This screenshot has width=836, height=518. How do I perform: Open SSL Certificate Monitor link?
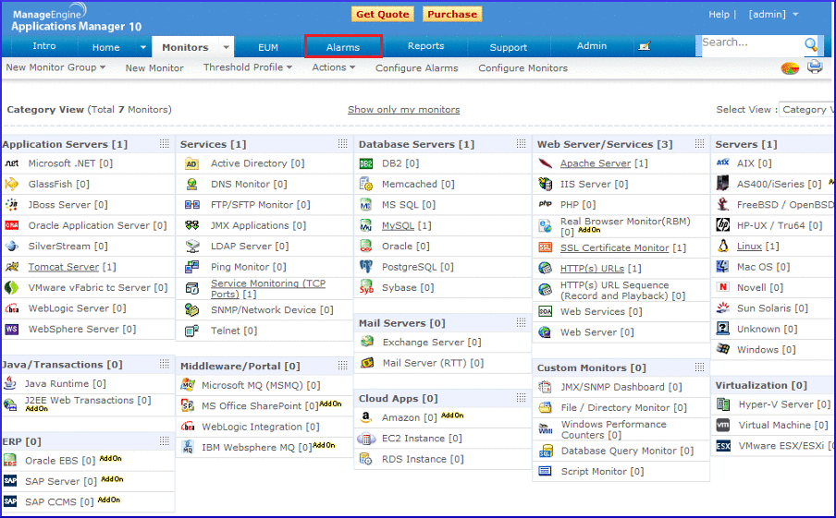coord(614,247)
